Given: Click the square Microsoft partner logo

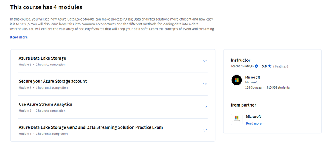Looking at the screenshot, I should point(236,119).
